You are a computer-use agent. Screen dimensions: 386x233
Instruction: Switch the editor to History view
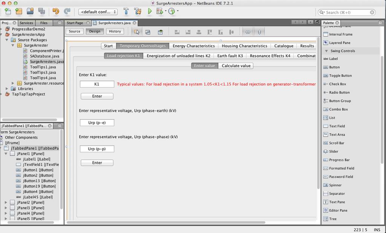[115, 32]
